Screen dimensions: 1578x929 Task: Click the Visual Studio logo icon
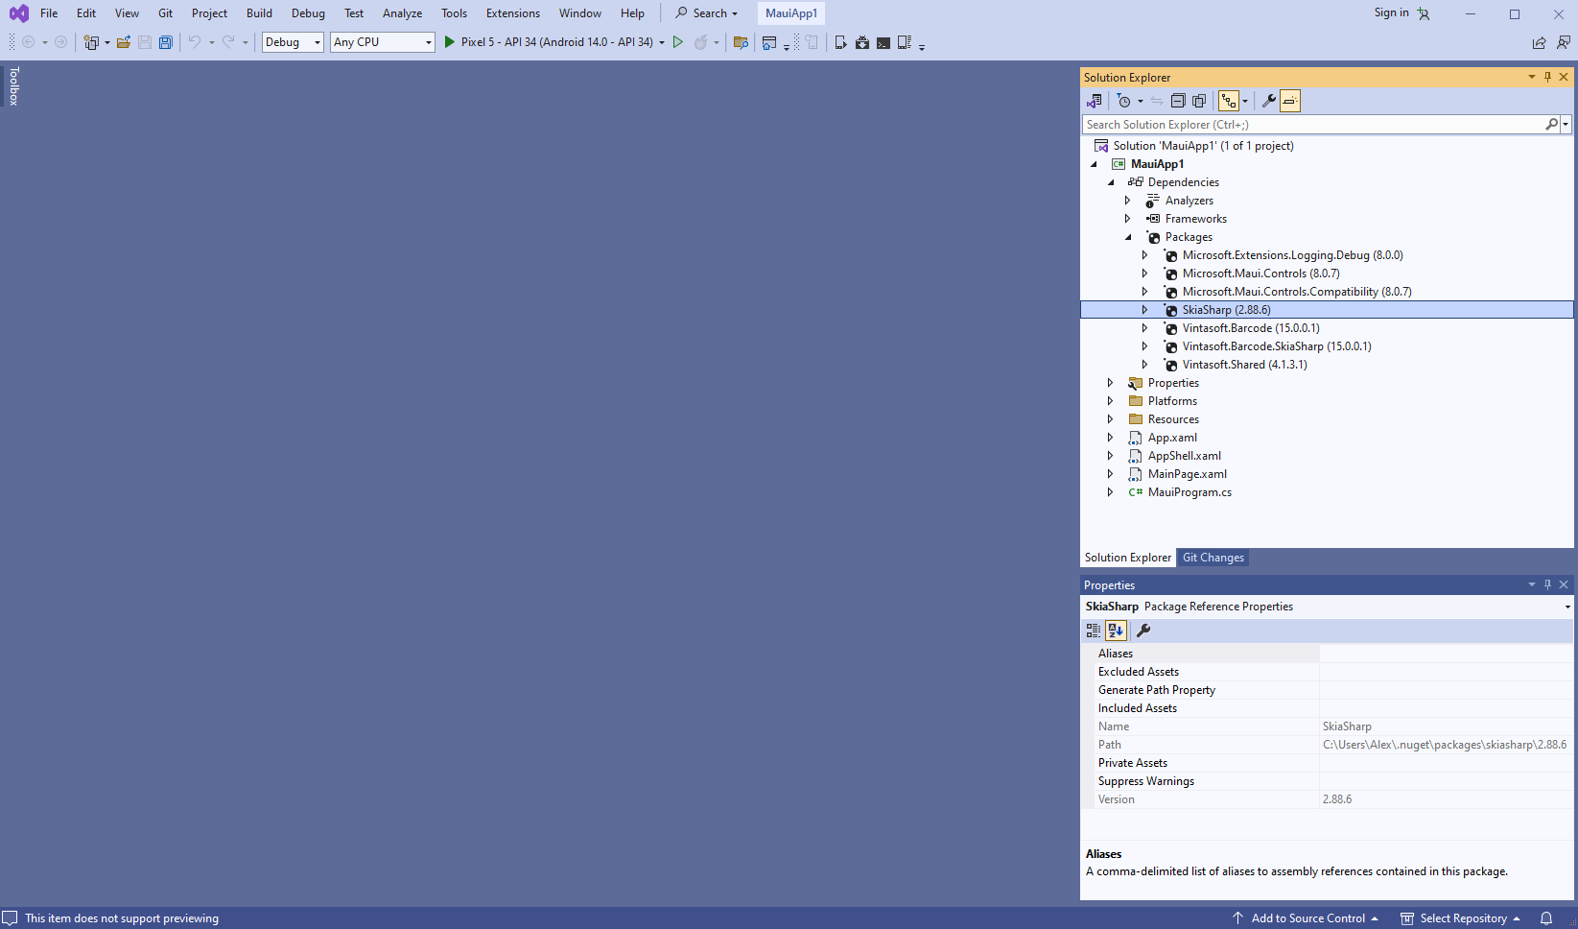click(x=18, y=13)
